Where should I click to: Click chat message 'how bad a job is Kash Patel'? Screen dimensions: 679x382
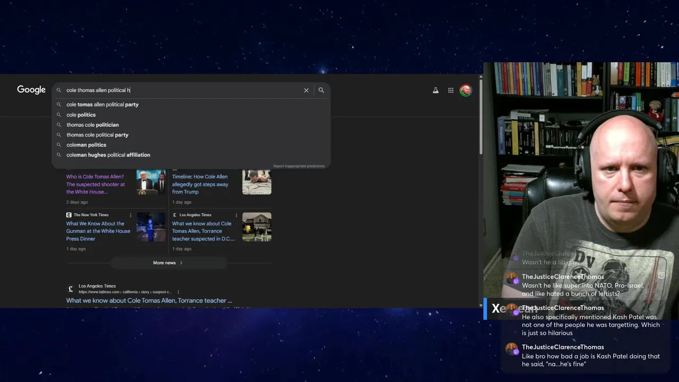click(x=591, y=360)
